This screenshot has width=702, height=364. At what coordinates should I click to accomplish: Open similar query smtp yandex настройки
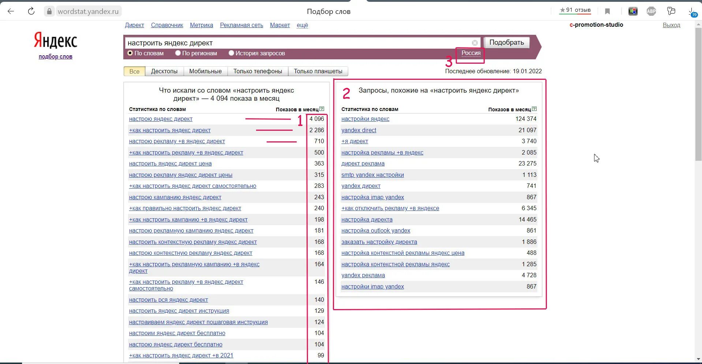point(372,175)
